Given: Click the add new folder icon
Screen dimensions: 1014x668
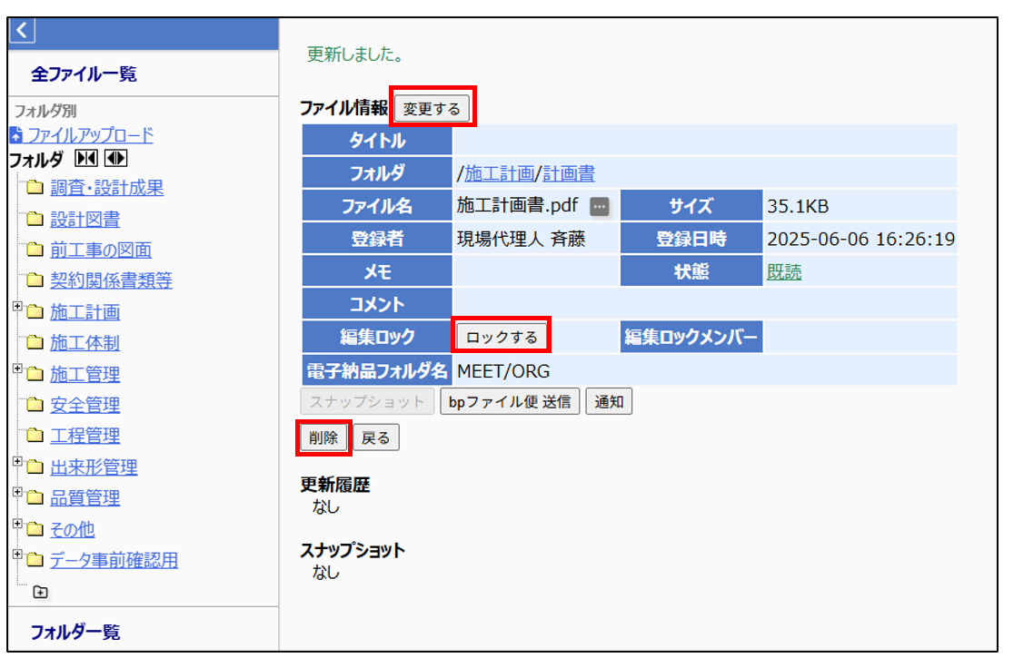Looking at the screenshot, I should [x=40, y=593].
